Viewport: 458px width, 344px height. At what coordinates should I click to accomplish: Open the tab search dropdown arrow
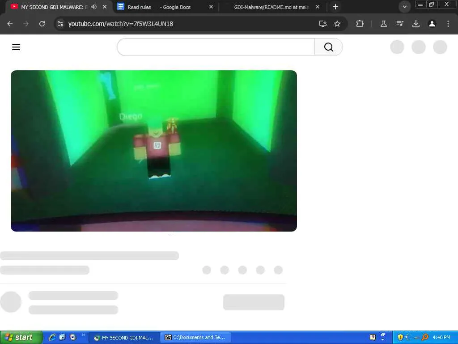[404, 7]
